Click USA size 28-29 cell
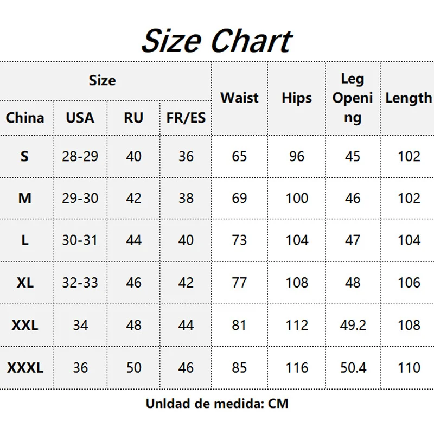The height and width of the screenshot is (434, 434). (80, 157)
